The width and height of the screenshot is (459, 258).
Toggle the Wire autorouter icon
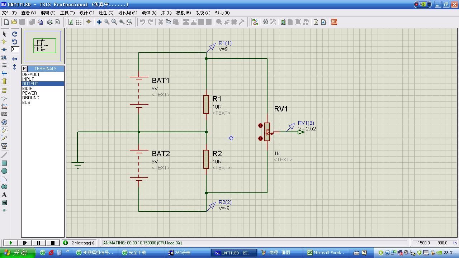click(x=255, y=22)
